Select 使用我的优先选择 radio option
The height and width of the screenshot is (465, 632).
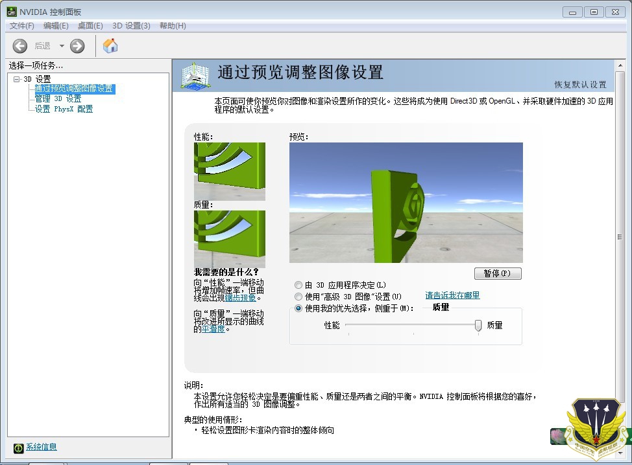tap(298, 308)
